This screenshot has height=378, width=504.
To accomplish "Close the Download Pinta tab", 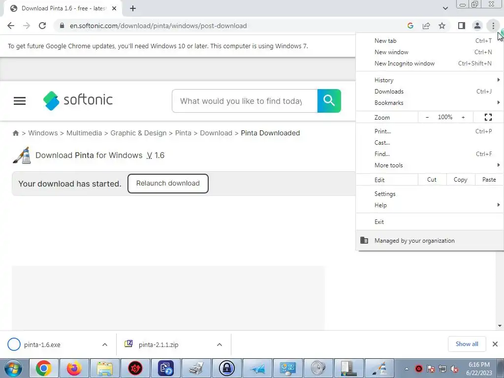I will coord(114,8).
